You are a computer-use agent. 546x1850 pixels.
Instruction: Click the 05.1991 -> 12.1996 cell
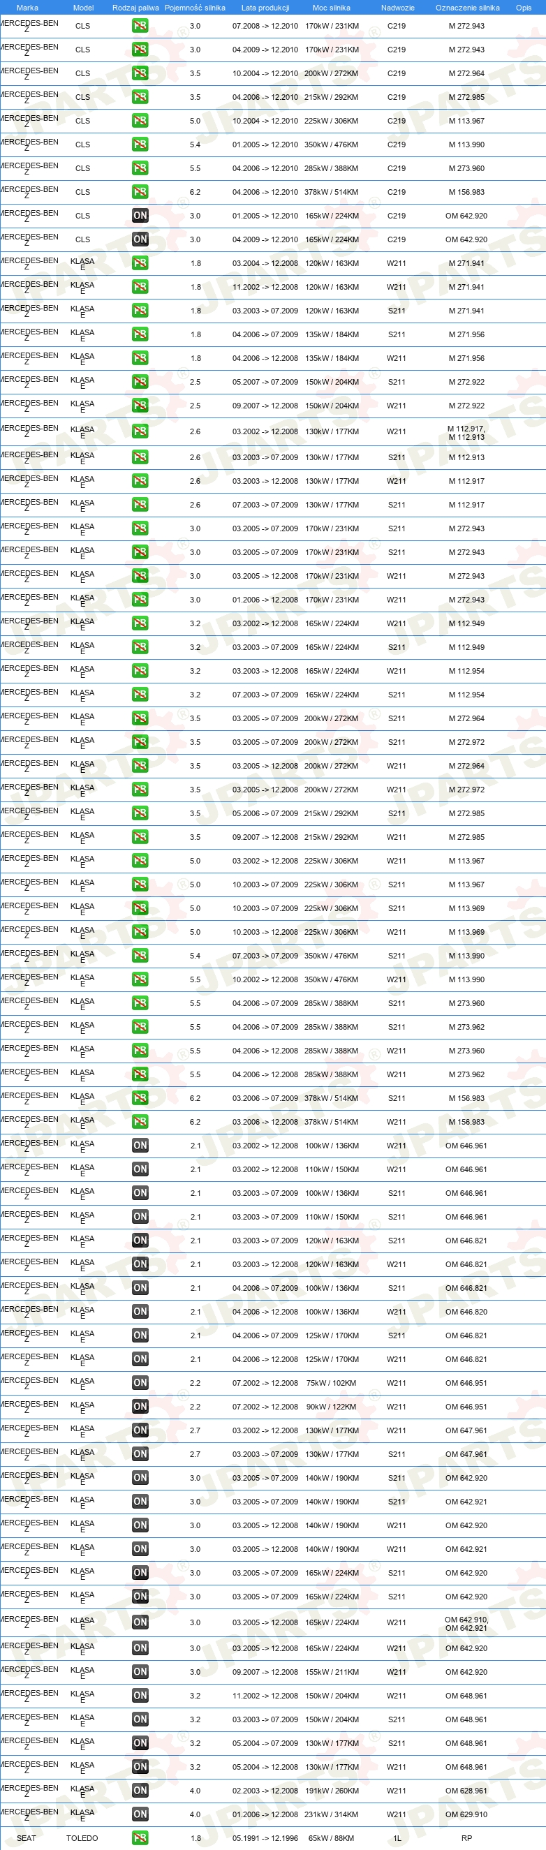point(265,1838)
